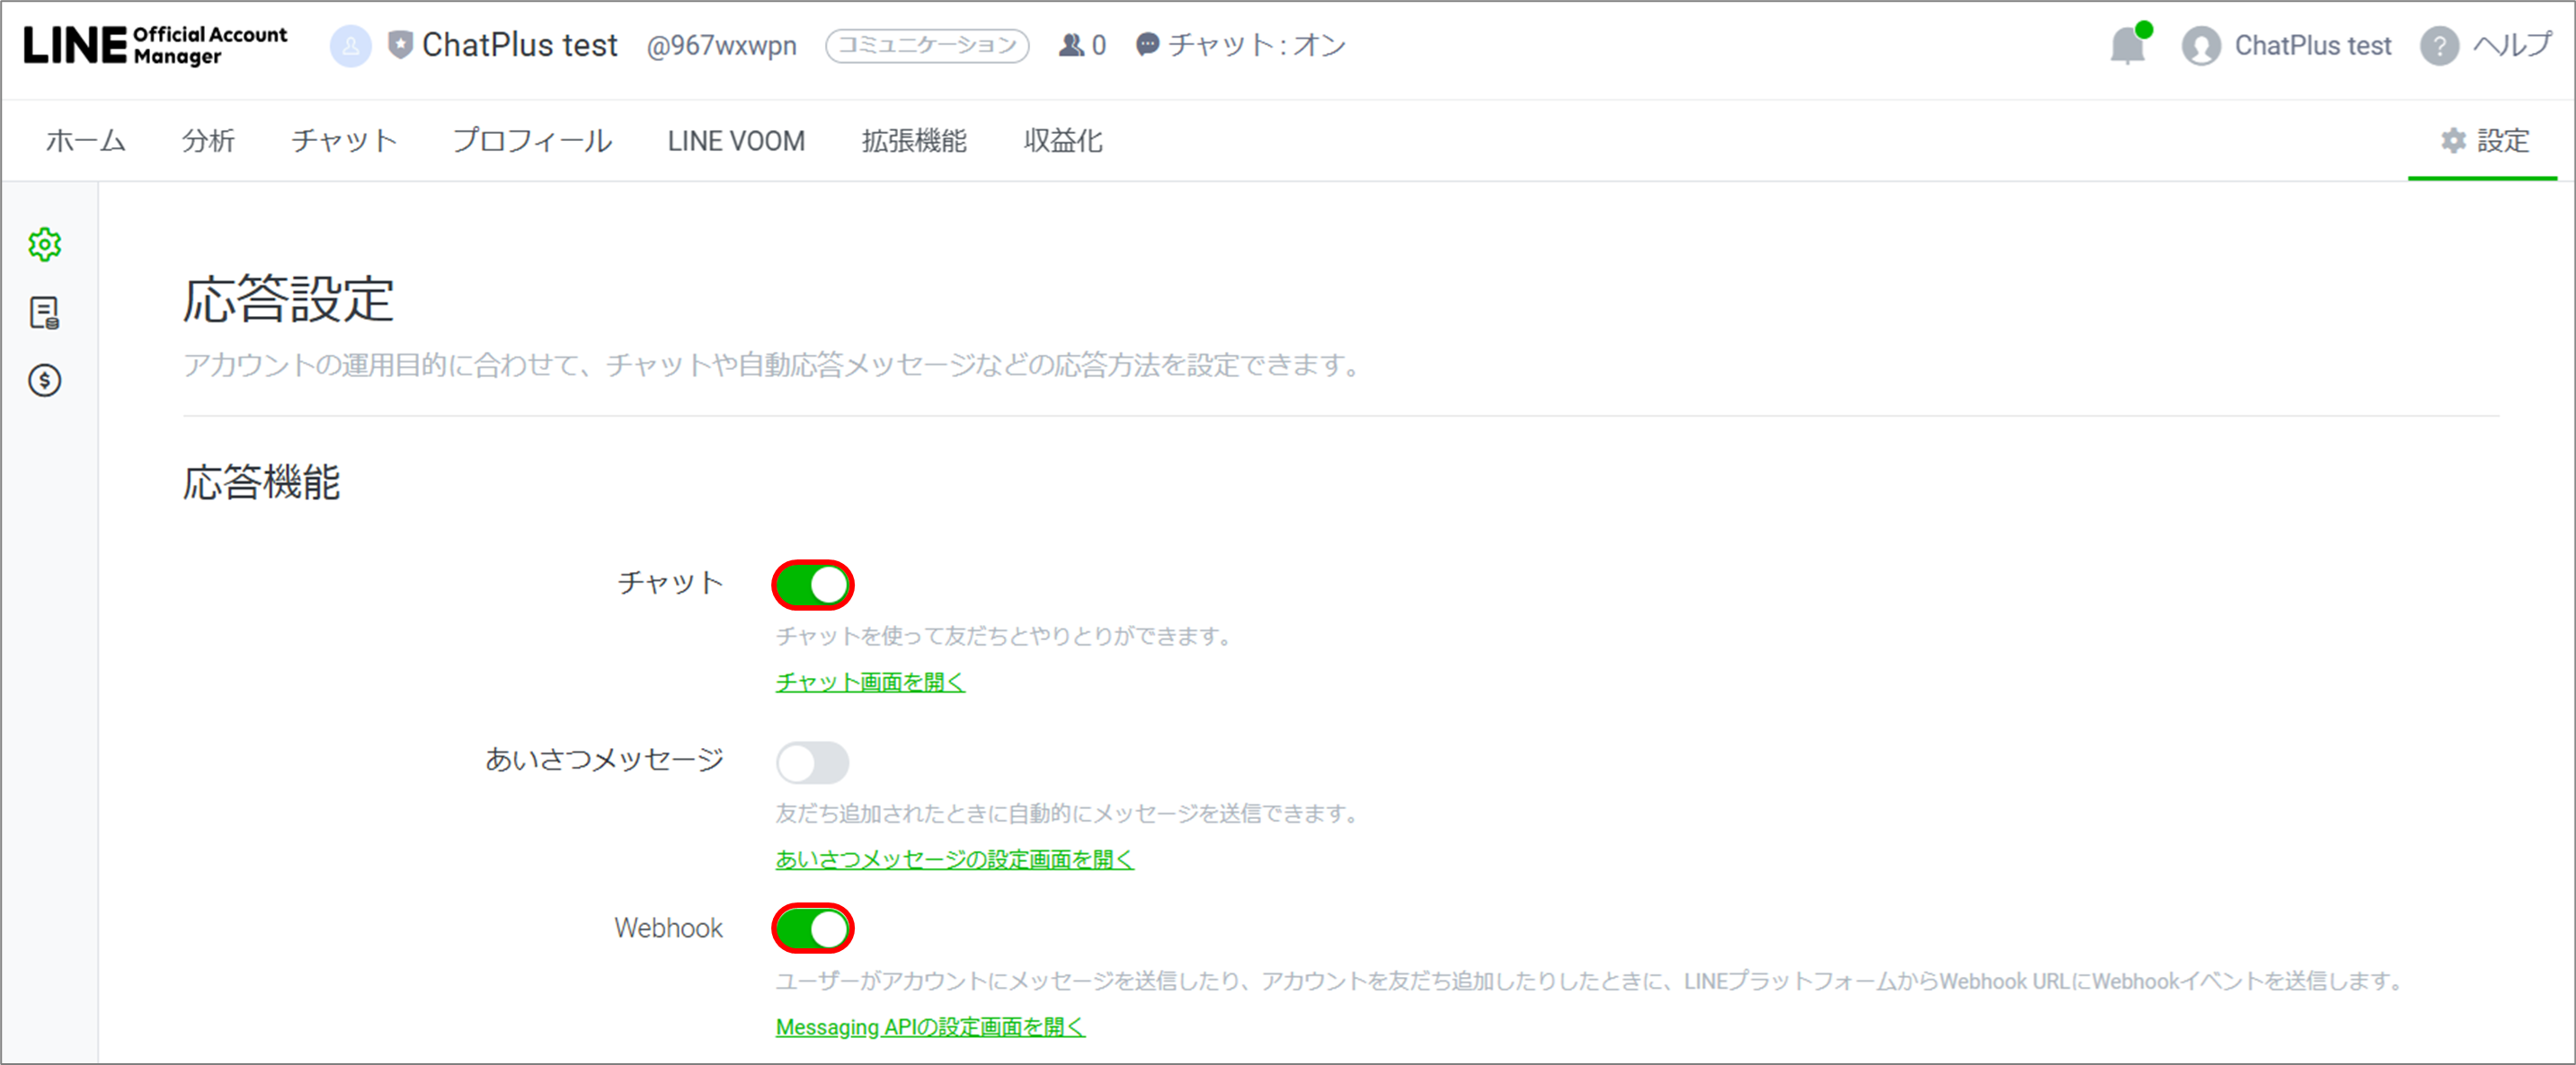The height and width of the screenshot is (1065, 2576).
Task: Disable the Webhook toggle
Action: pyautogui.click(x=812, y=929)
